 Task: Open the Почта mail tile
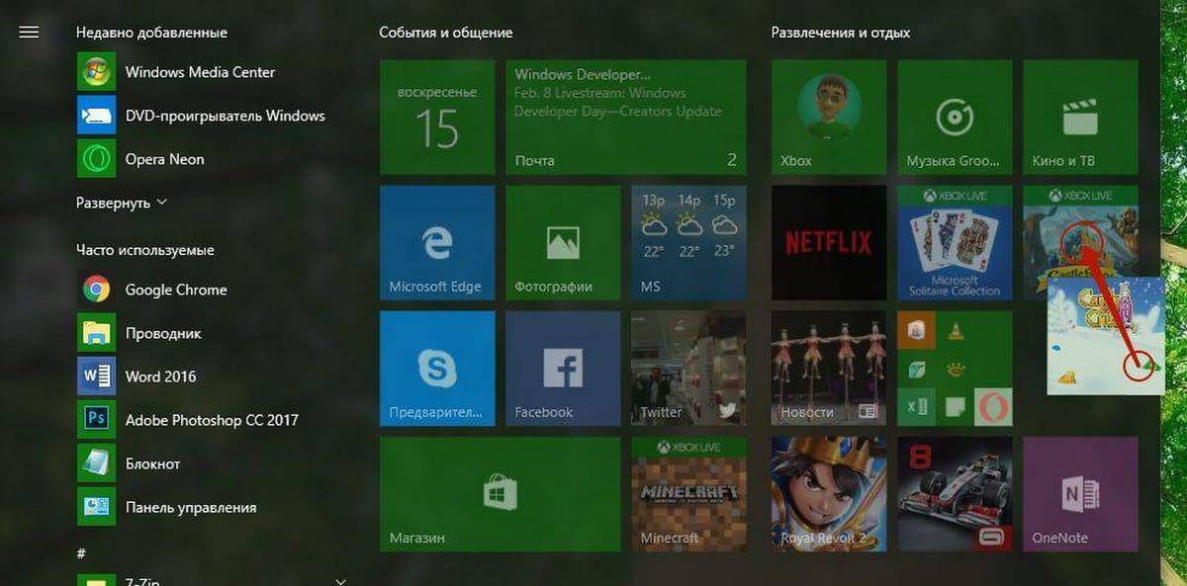[x=626, y=117]
